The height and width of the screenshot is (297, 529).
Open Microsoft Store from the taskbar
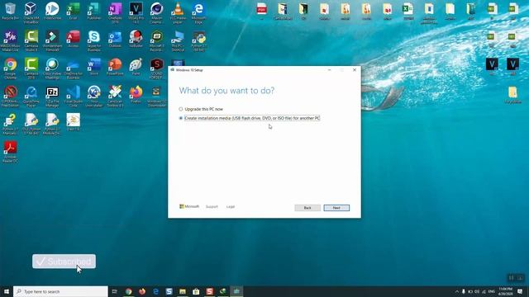[196, 291]
